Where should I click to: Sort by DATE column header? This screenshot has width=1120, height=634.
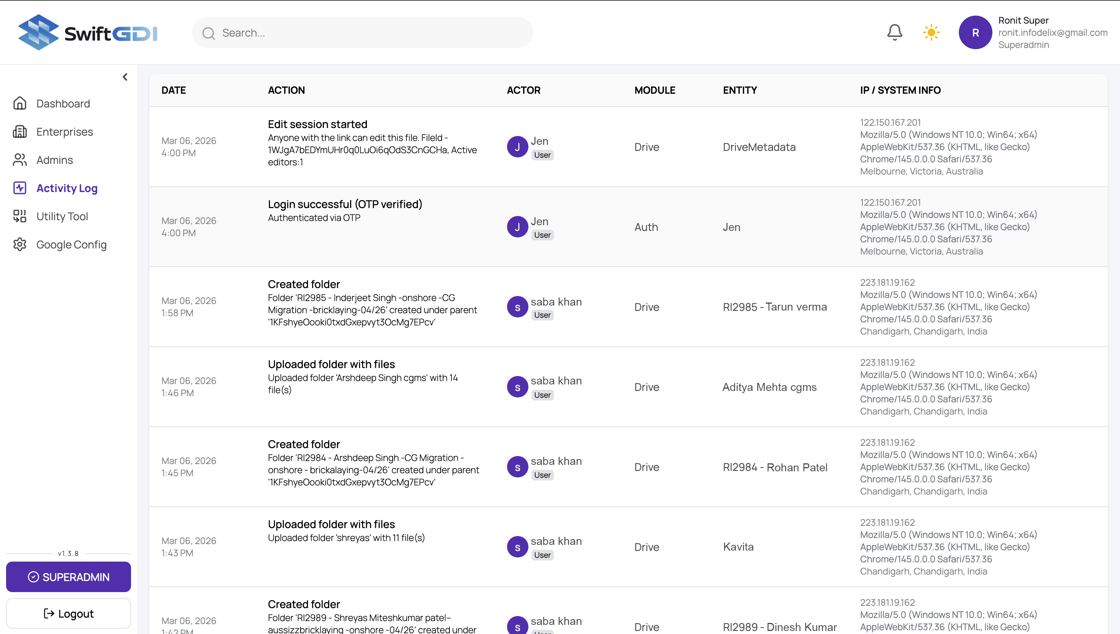click(173, 90)
